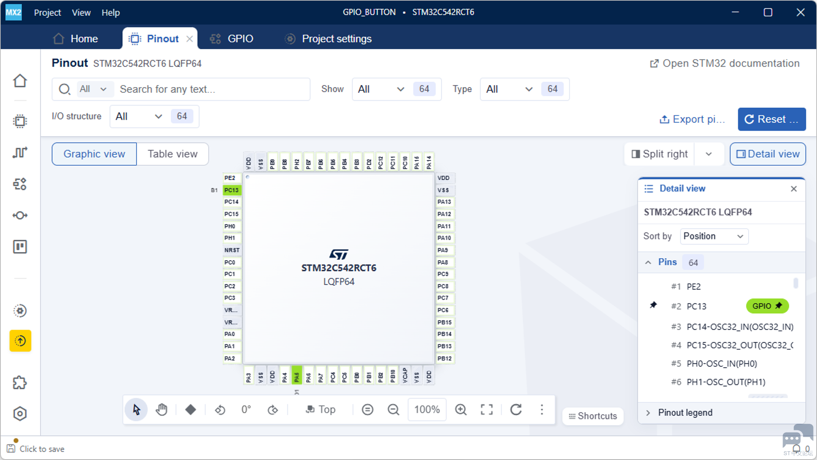
Task: Switch to the Project settings tab
Action: coord(328,39)
